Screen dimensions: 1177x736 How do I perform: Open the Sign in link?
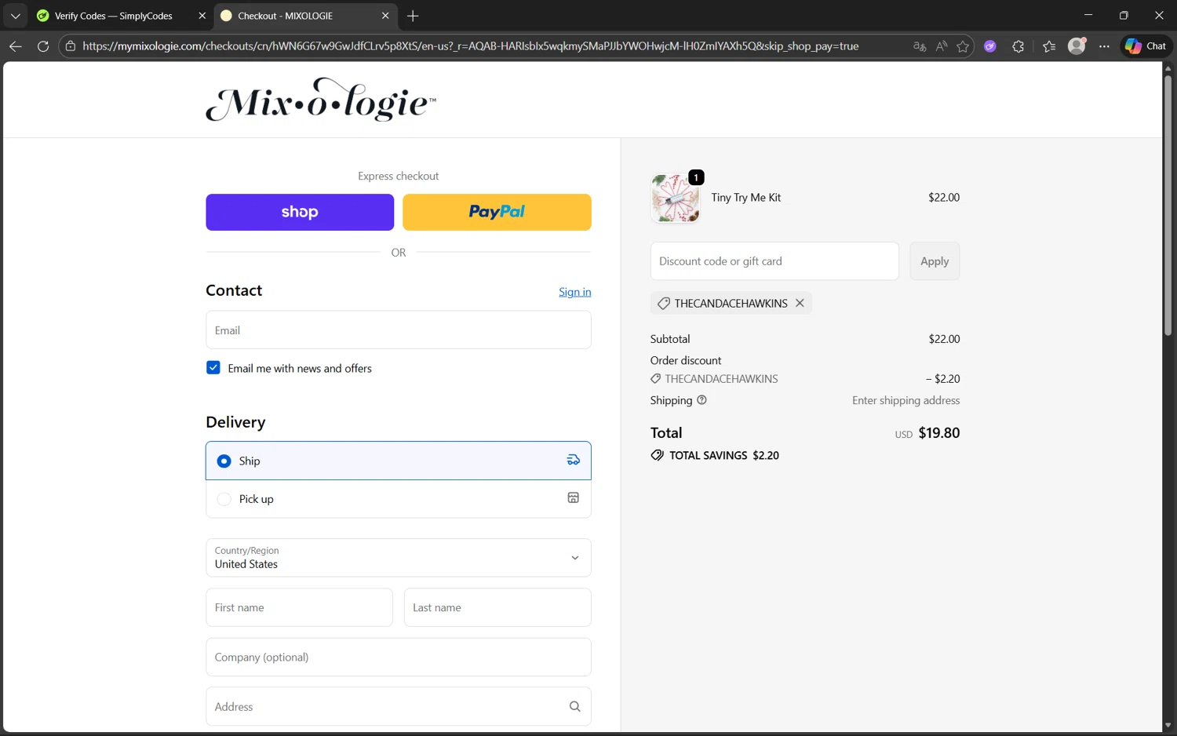[x=575, y=292]
